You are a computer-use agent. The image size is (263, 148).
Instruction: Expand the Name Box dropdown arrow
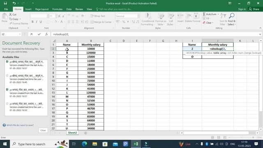point(20,34)
